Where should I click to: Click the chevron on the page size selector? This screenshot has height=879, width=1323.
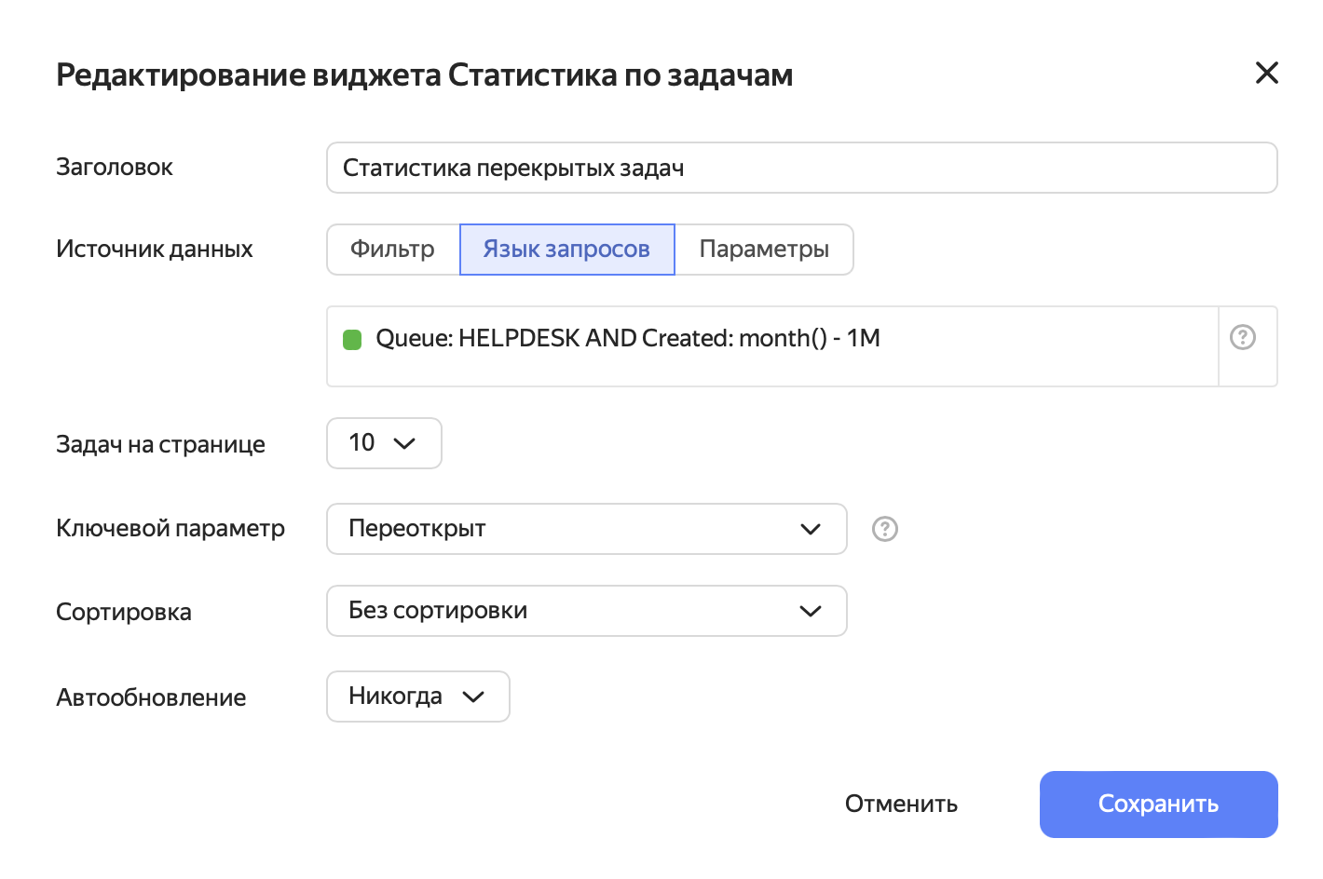[405, 443]
